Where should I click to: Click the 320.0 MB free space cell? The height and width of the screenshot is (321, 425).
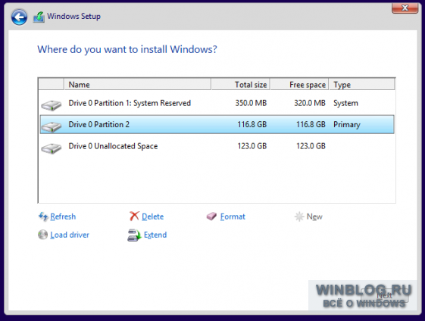pyautogui.click(x=310, y=103)
